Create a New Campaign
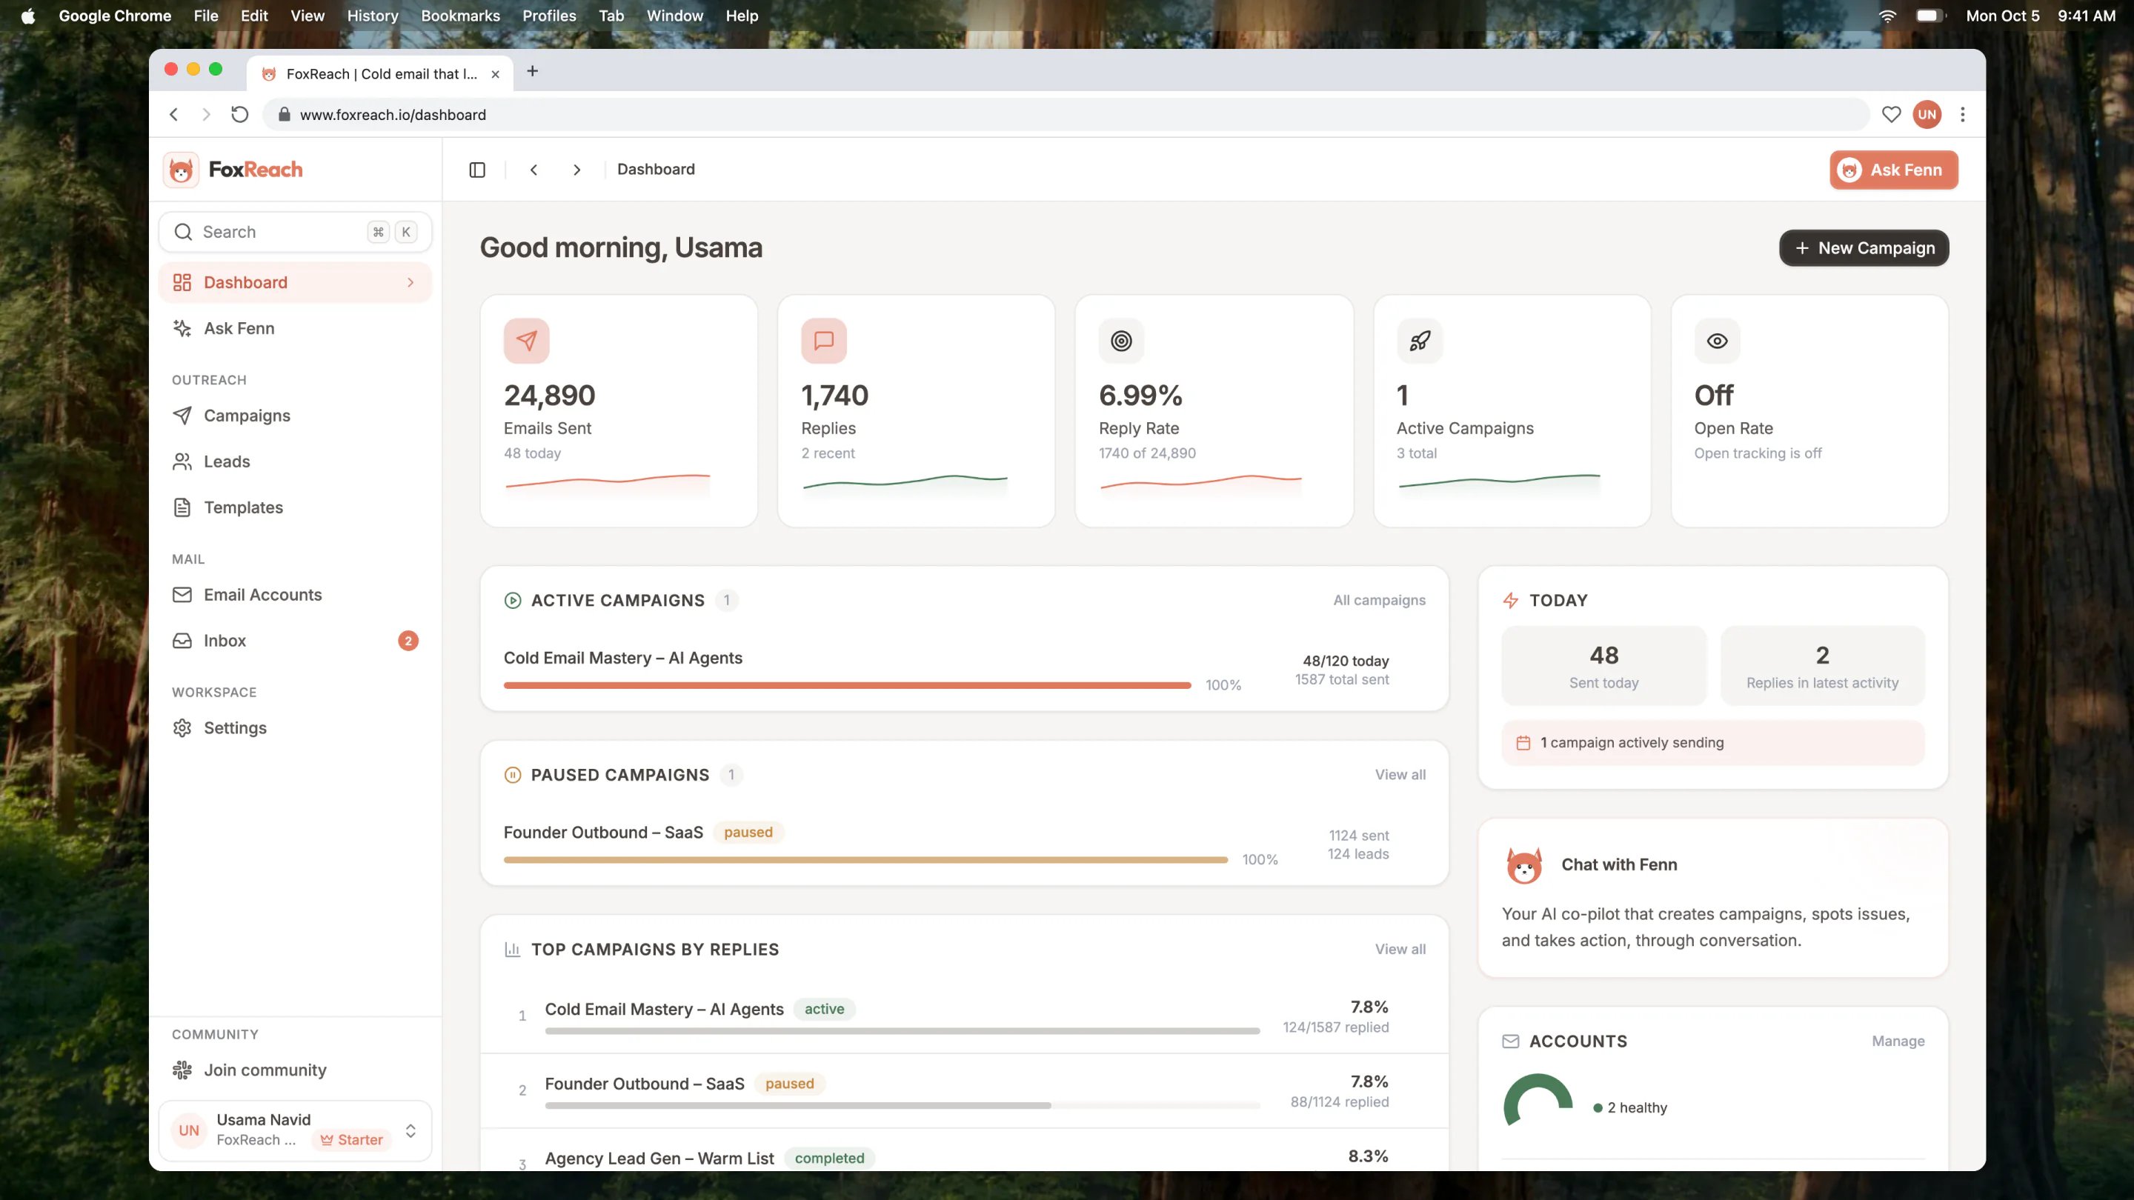 (x=1864, y=247)
